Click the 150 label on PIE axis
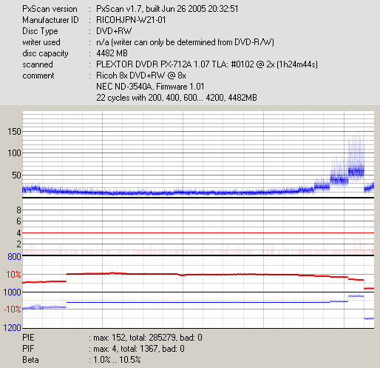The image size is (380, 368). pos(14,132)
